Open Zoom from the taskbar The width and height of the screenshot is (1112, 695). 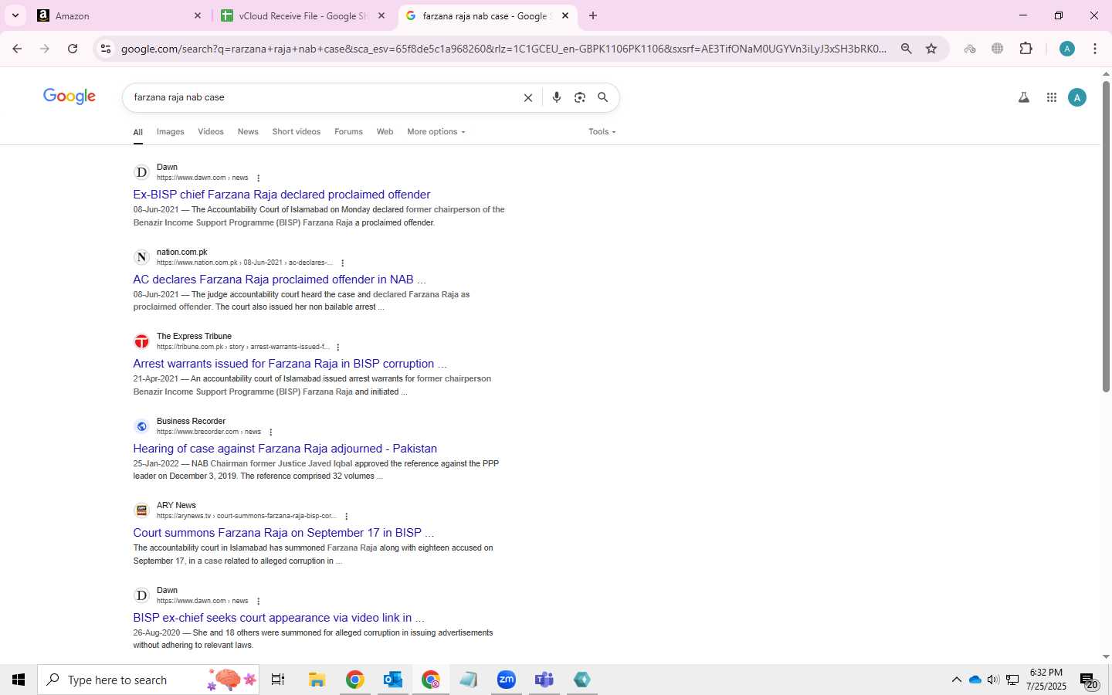click(507, 680)
